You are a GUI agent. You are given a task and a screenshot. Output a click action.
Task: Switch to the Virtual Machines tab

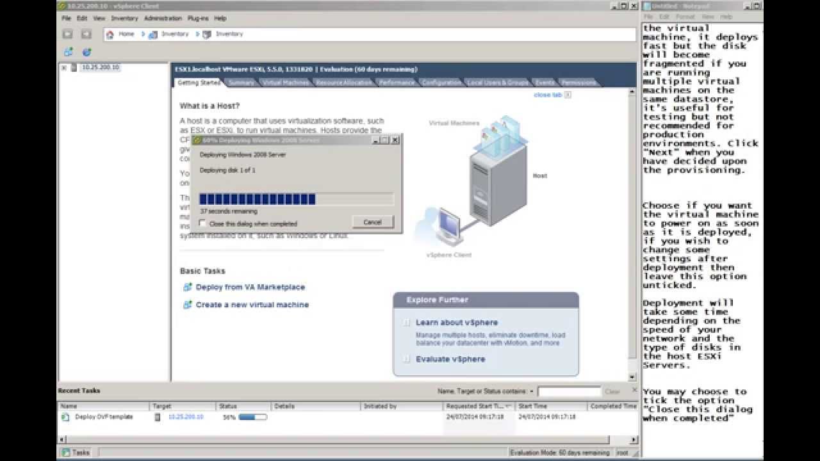285,83
